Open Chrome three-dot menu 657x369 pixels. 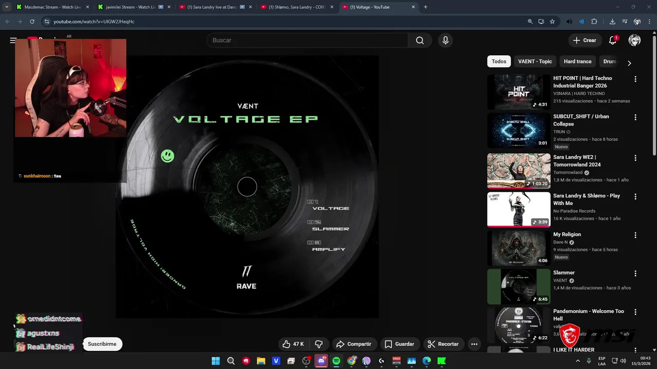pos(649,22)
